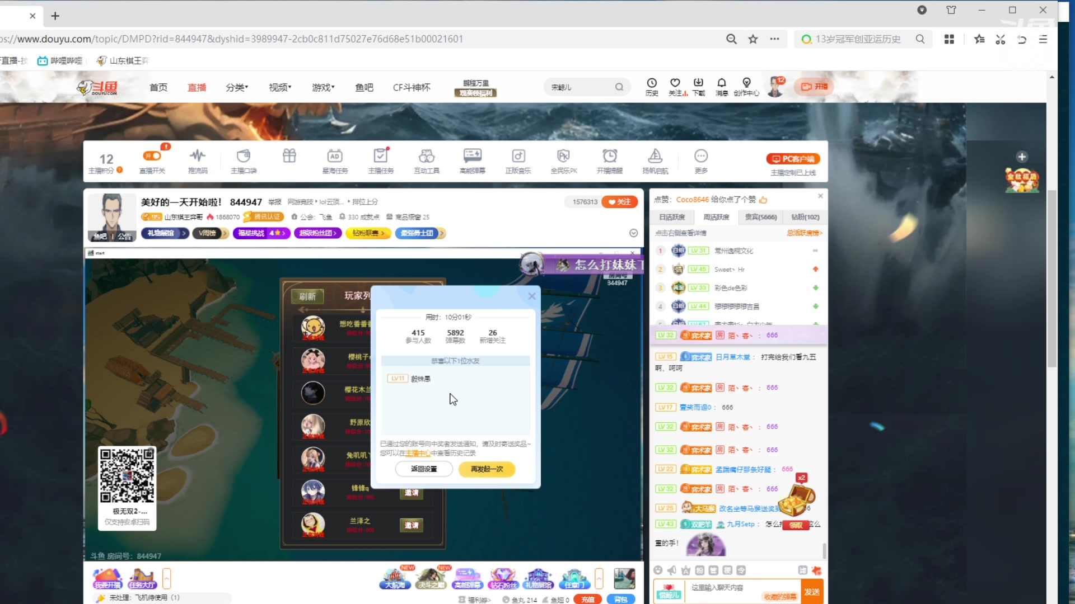Open the 决斗之巅 activity icon
Screen dimensions: 1075x604
click(x=430, y=578)
